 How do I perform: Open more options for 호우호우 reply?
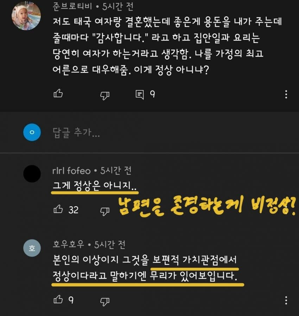286,300
